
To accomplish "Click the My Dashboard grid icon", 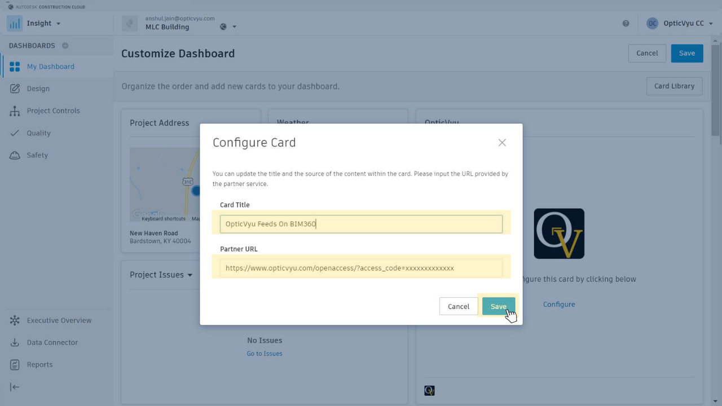I will pyautogui.click(x=15, y=67).
